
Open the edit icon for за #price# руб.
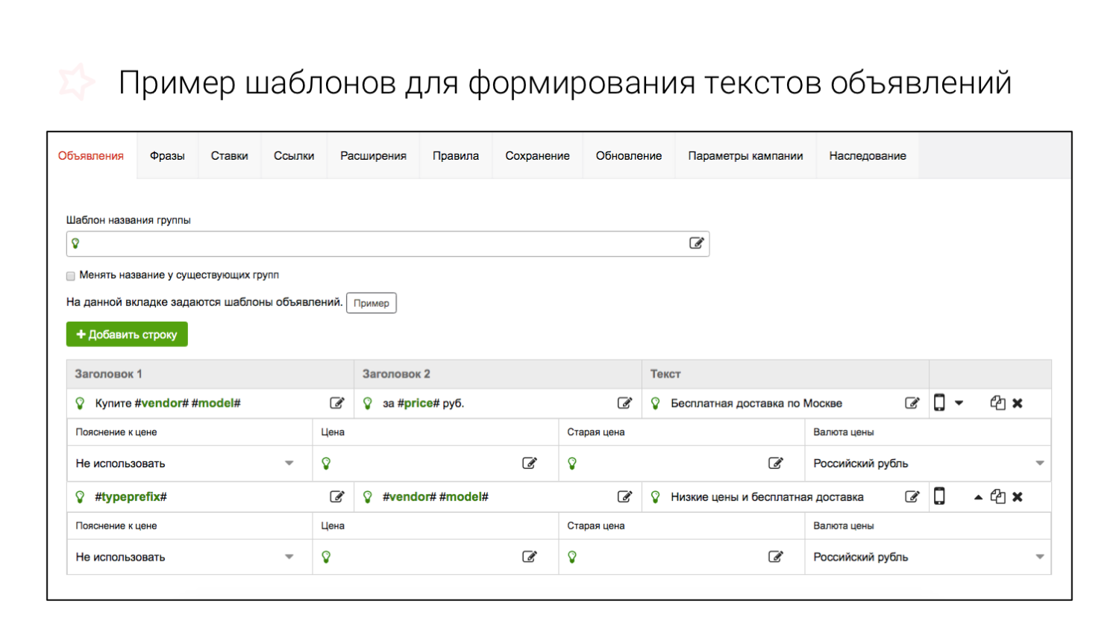pos(624,403)
